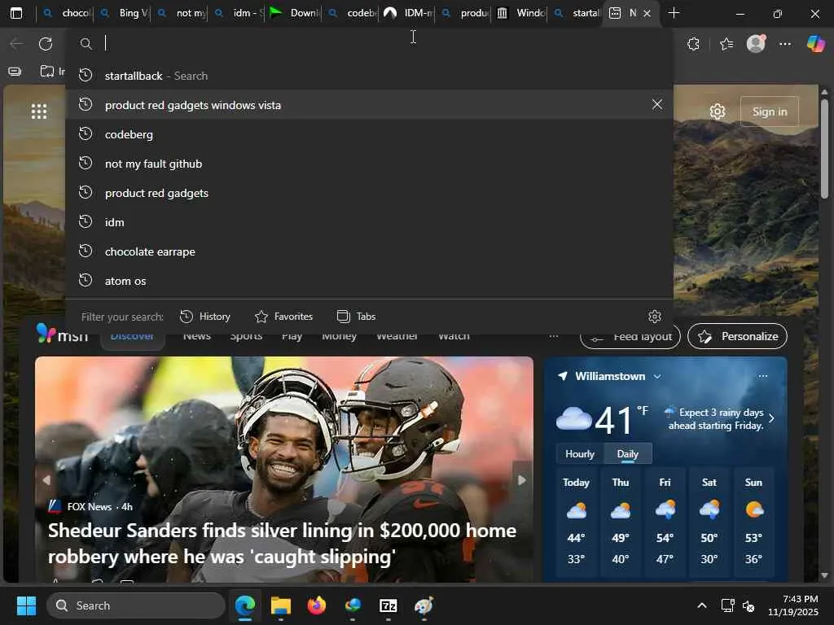Image resolution: width=834 pixels, height=625 pixels.
Task: Switch weather to Daily view
Action: (628, 454)
